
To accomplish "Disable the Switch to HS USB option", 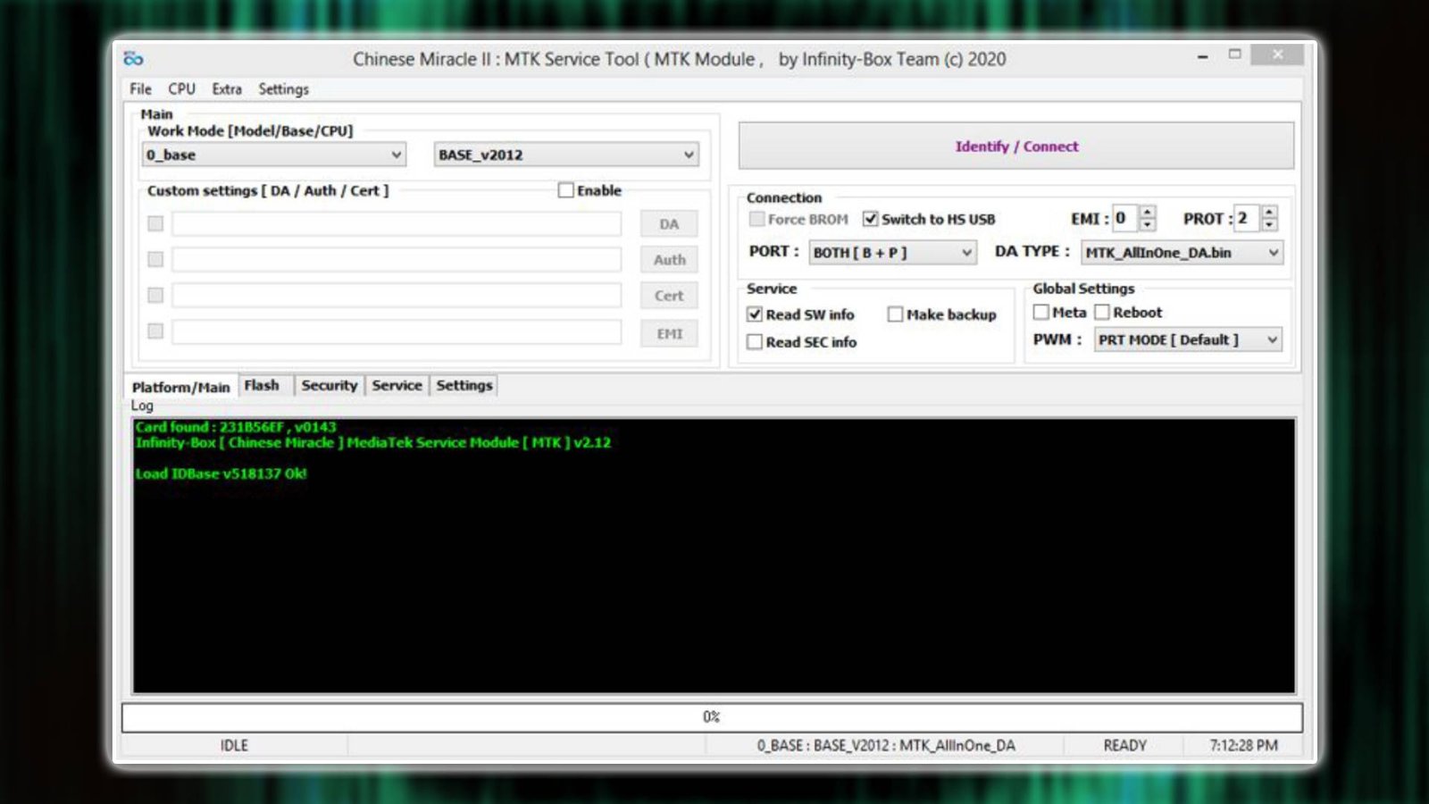I will [x=871, y=218].
